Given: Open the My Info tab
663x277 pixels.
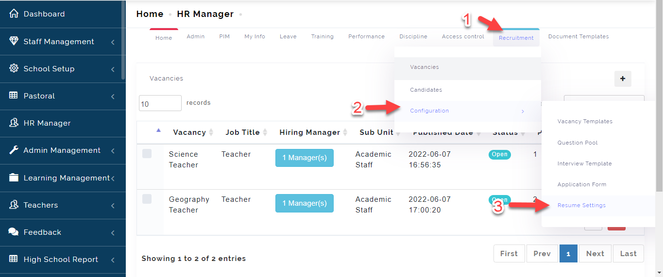Looking at the screenshot, I should (255, 36).
